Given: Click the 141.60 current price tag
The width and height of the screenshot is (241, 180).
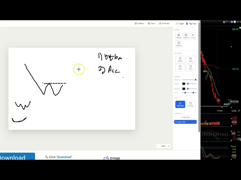Looking at the screenshot, I should click(235, 102).
